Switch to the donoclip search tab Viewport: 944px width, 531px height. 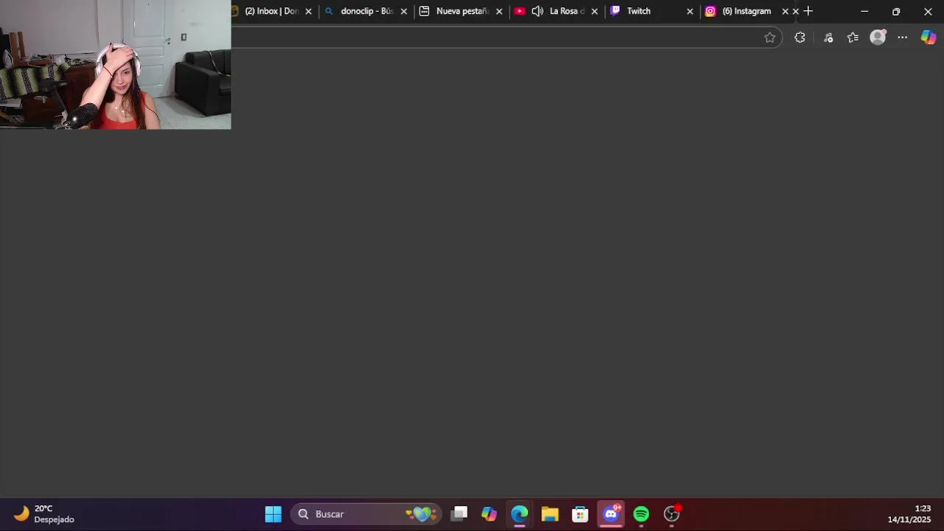point(366,11)
